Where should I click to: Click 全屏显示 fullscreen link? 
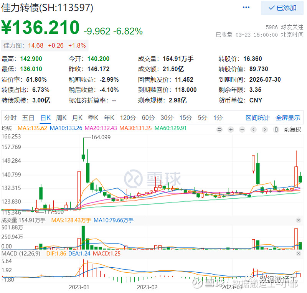(288, 118)
